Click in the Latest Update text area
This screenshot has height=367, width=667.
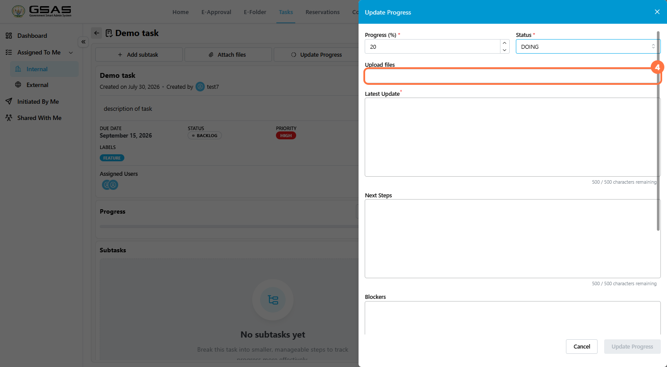[x=512, y=137]
